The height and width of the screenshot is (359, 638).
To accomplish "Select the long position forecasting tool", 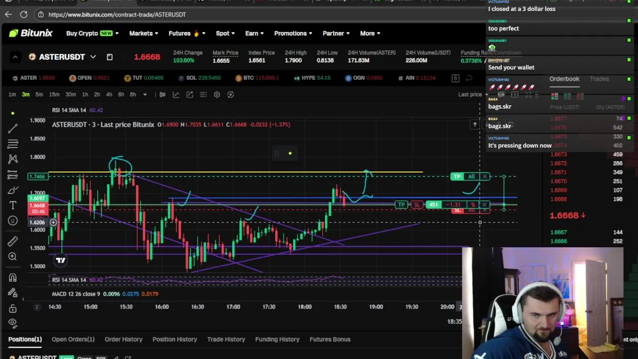I will (x=13, y=175).
